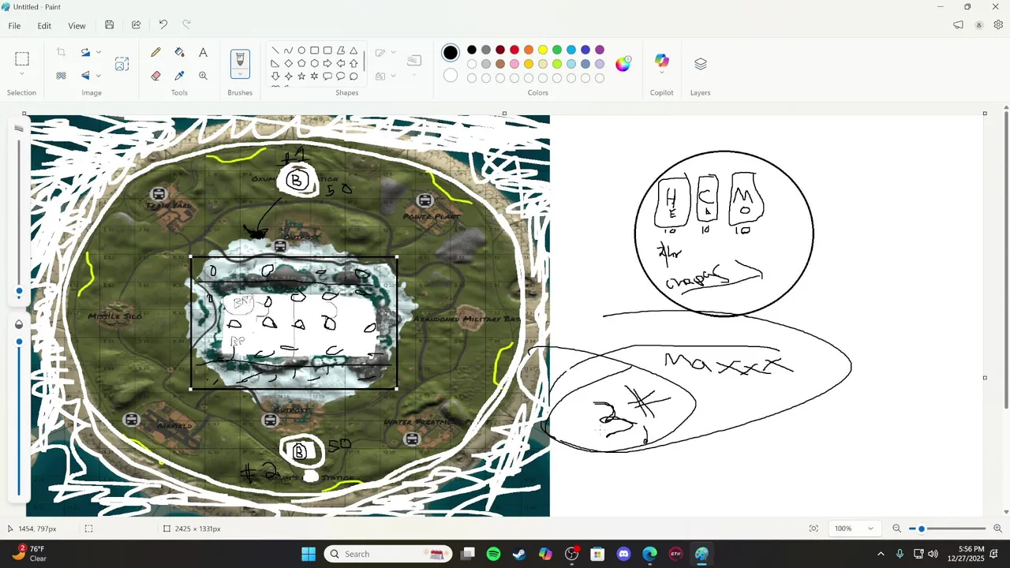Choose the Line shape
Viewport: 1010px width, 568px height.
[x=275, y=50]
